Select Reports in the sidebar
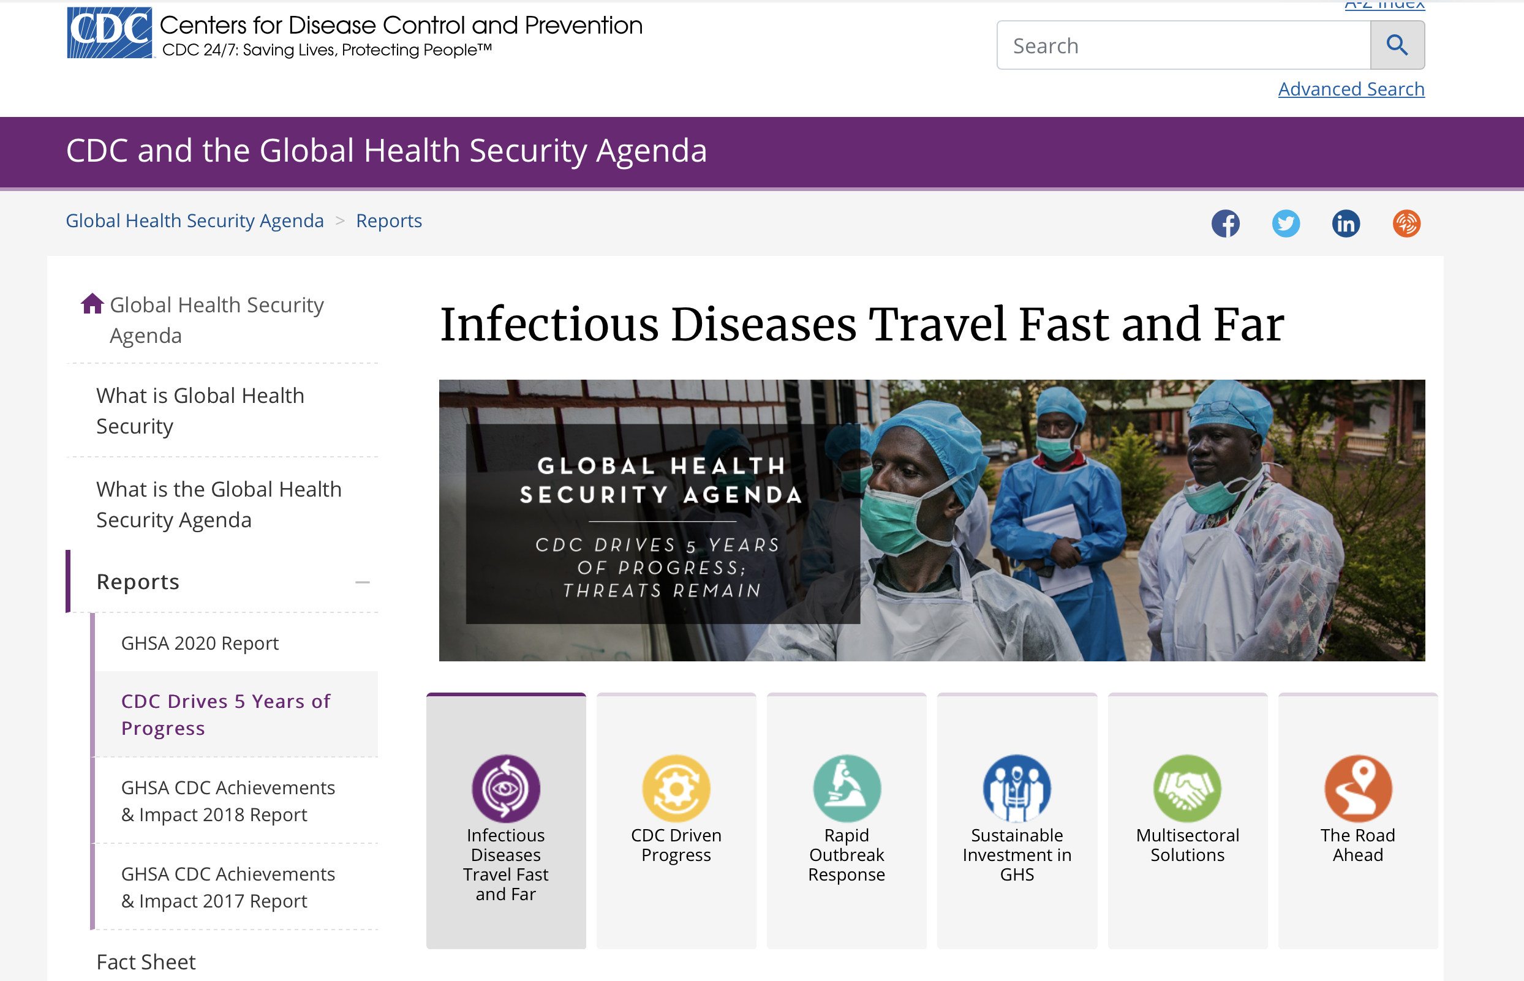1524x981 pixels. (x=138, y=582)
